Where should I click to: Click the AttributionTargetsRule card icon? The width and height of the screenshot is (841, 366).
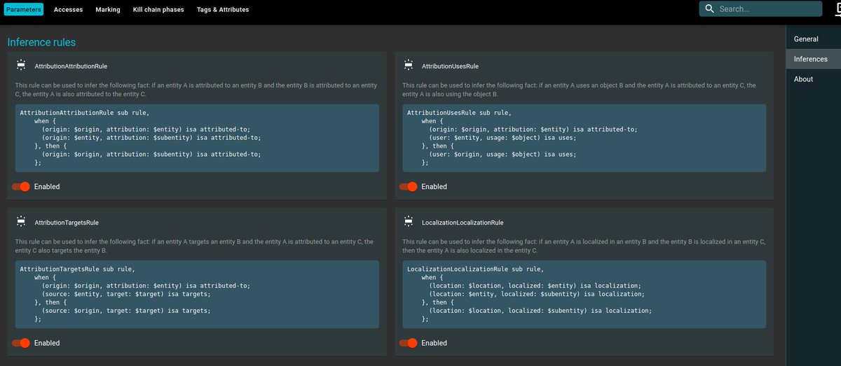tap(21, 222)
